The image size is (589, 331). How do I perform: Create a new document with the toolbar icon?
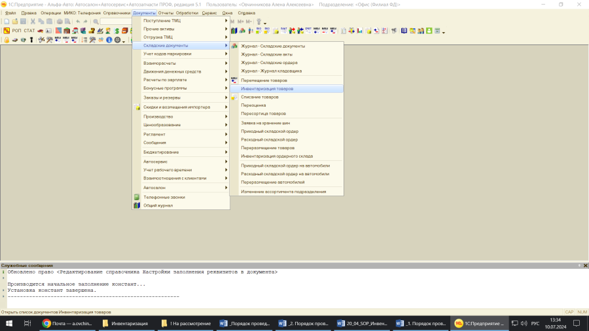[x=7, y=22]
